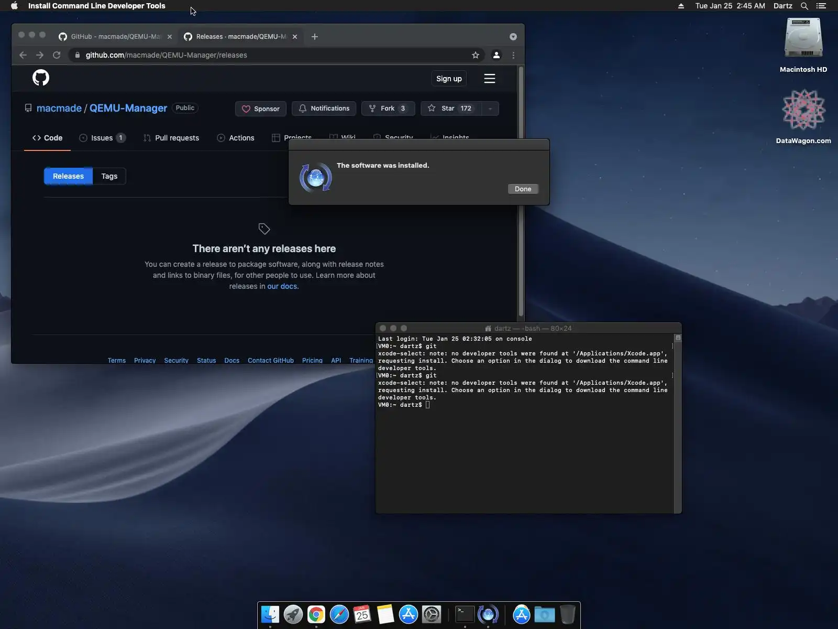Open Chrome's tab search dropdown
The image size is (838, 629).
tap(513, 37)
